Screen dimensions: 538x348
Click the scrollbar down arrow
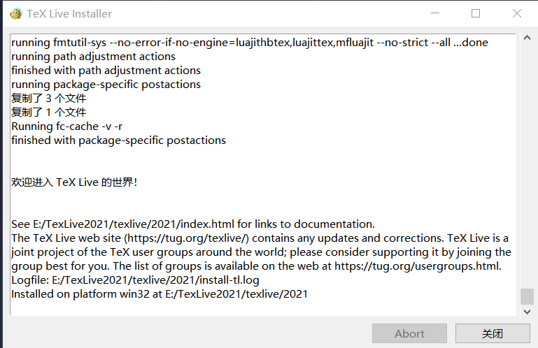(x=527, y=312)
